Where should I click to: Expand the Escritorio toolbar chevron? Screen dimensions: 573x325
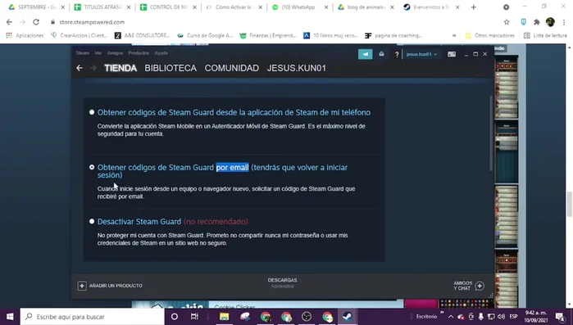click(442, 314)
